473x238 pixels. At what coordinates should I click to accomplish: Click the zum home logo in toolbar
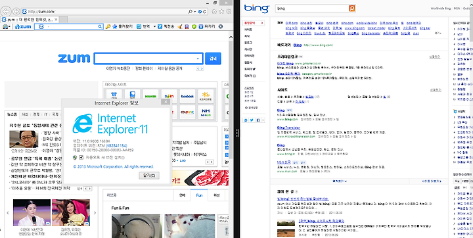[23, 26]
